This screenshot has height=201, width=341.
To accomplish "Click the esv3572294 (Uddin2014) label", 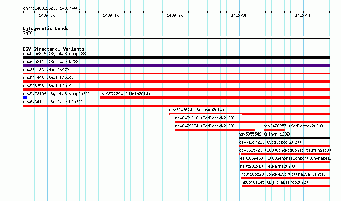I will (125, 94).
